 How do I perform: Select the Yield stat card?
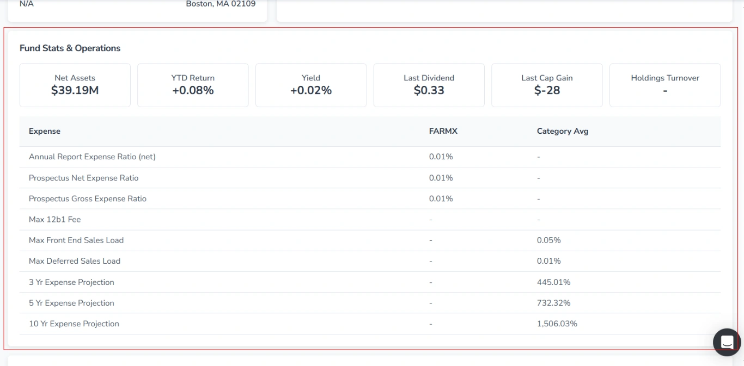click(x=310, y=85)
